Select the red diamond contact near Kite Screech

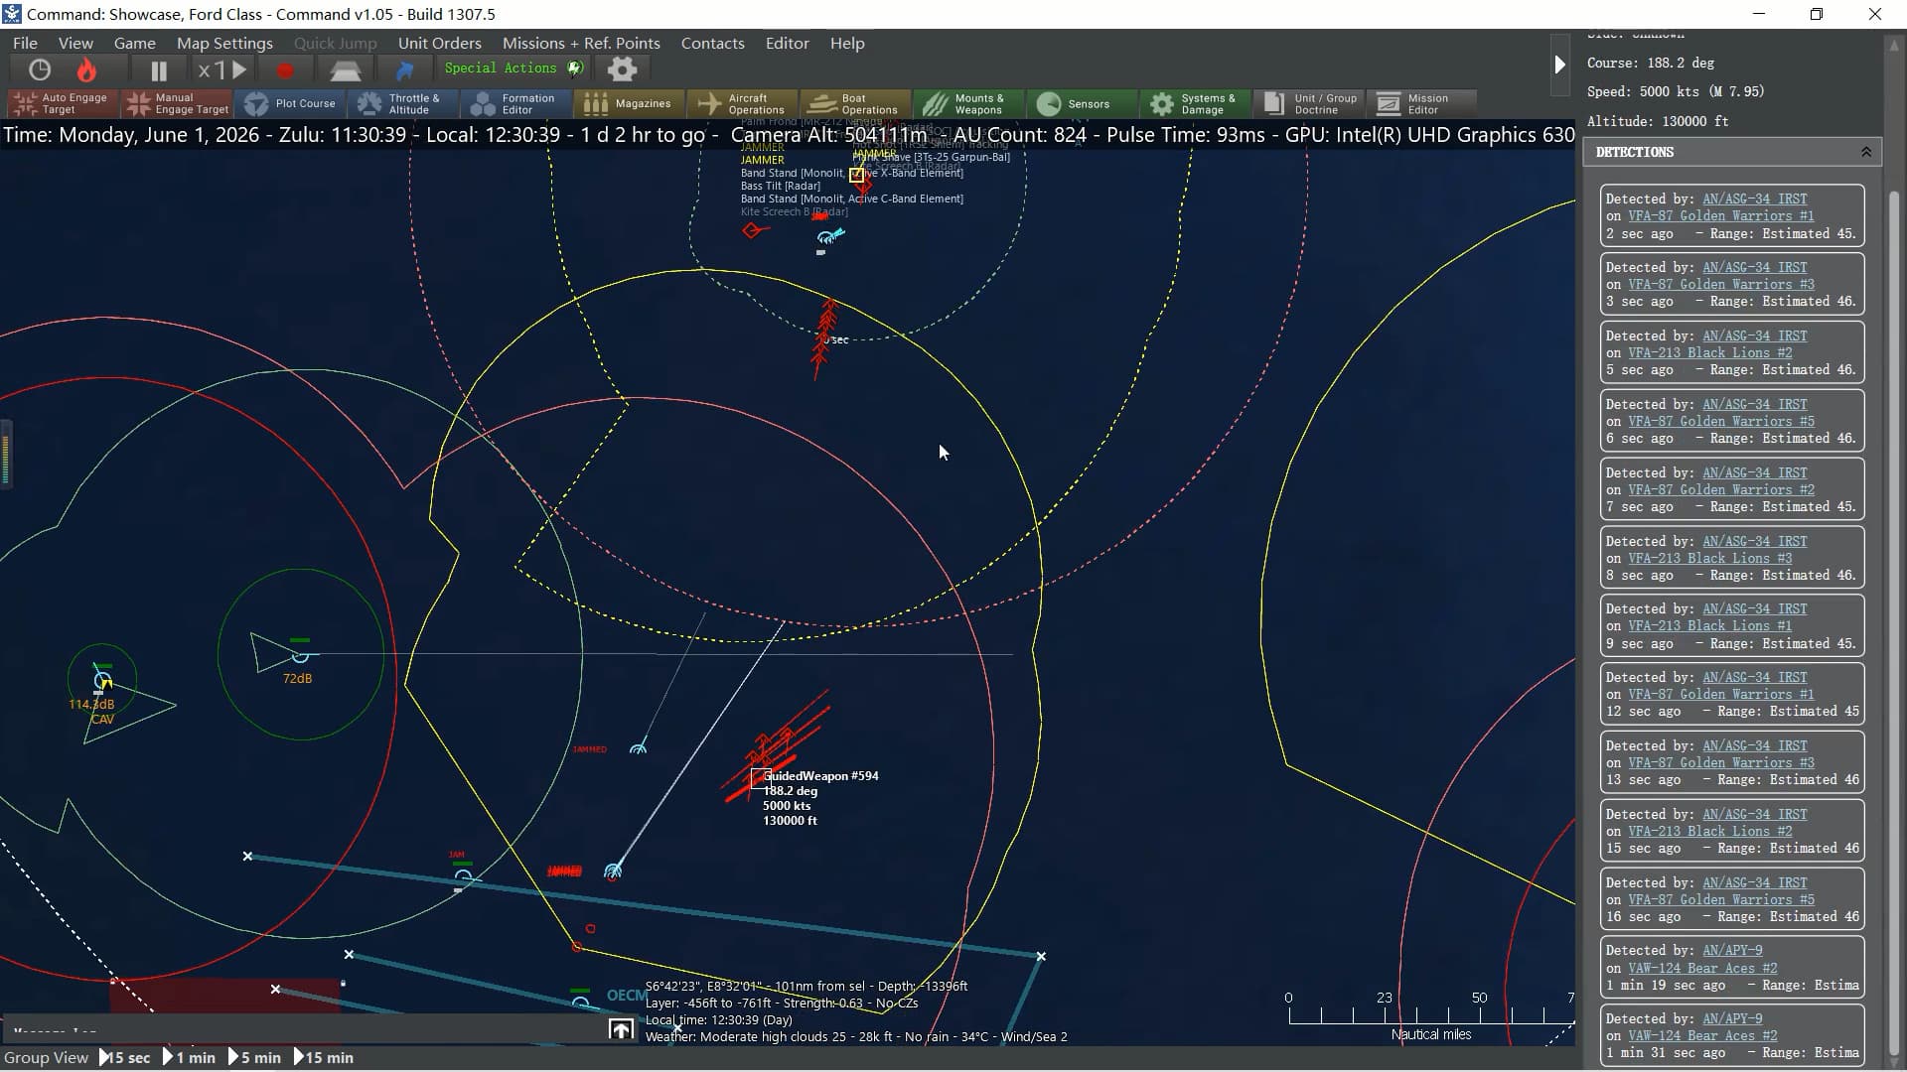tap(752, 230)
